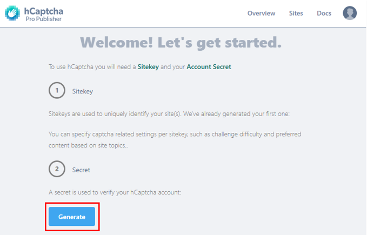The image size is (367, 235).
Task: Open the Sites navigation item
Action: [x=296, y=14]
